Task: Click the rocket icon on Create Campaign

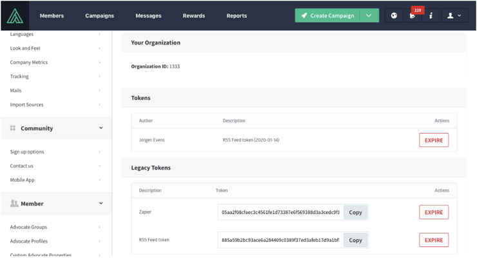Action: [x=304, y=15]
